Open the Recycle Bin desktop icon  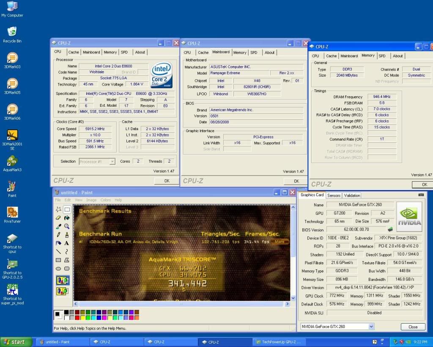pos(12,35)
